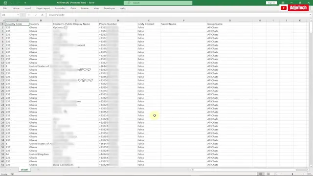Click the YouTube logo icon
The image size is (313, 176).
[284, 8]
